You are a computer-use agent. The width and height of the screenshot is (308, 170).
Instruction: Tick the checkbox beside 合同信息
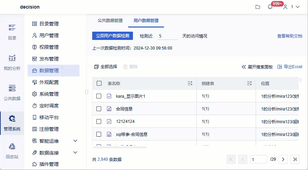(x=99, y=109)
